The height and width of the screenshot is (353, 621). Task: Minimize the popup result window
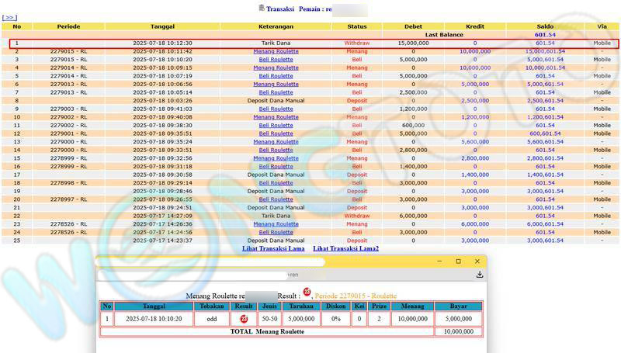coord(439,261)
